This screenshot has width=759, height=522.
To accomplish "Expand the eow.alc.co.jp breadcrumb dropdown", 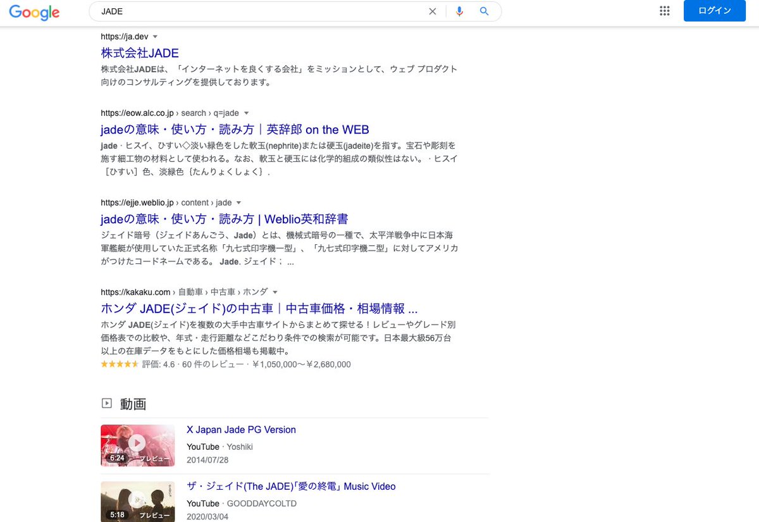I will coord(246,113).
